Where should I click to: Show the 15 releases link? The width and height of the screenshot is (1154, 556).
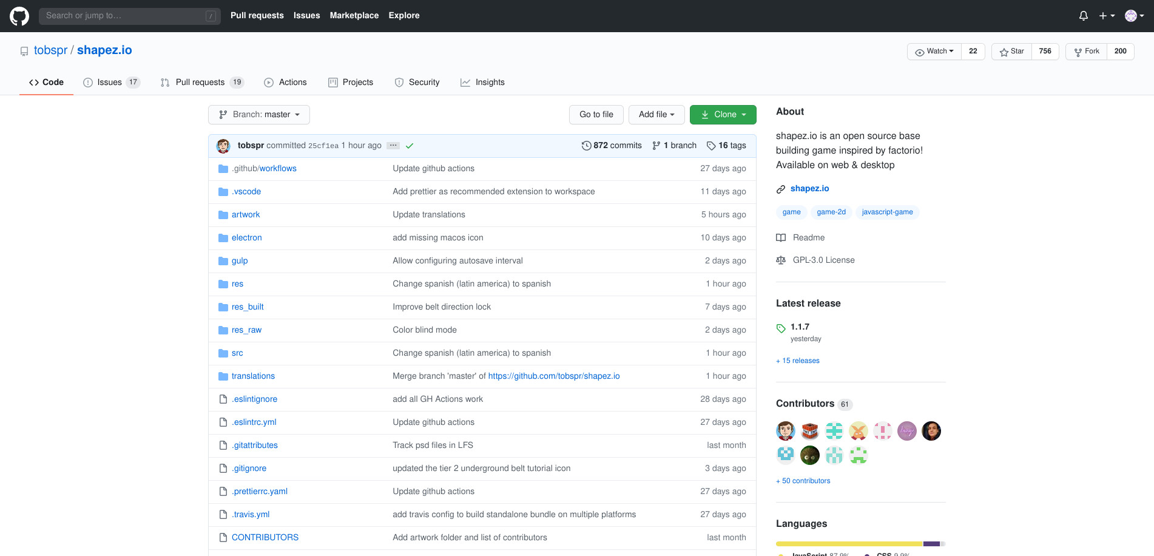tap(798, 361)
